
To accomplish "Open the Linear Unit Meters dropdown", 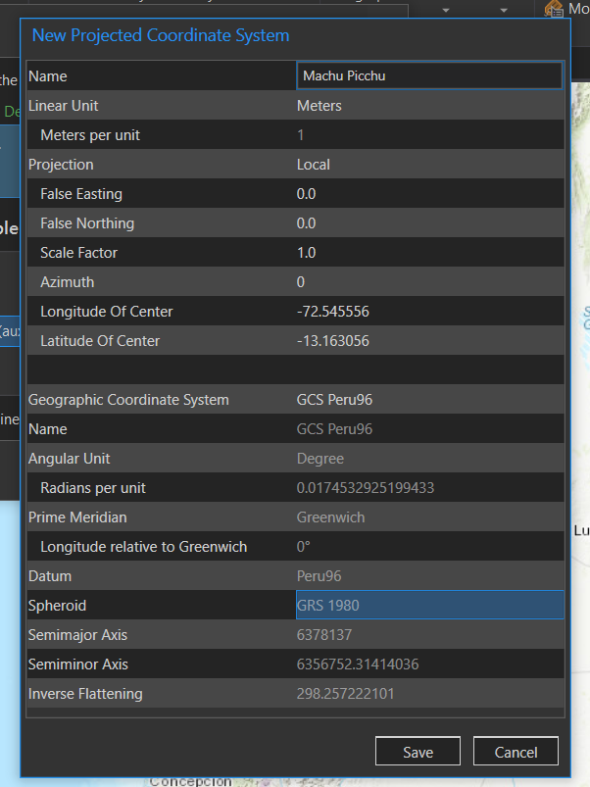I will [429, 105].
